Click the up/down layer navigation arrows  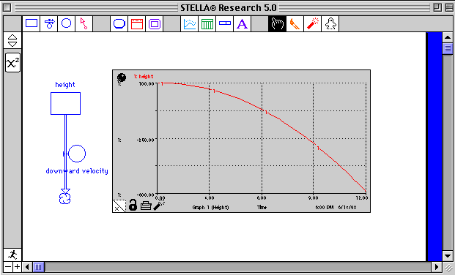12,40
